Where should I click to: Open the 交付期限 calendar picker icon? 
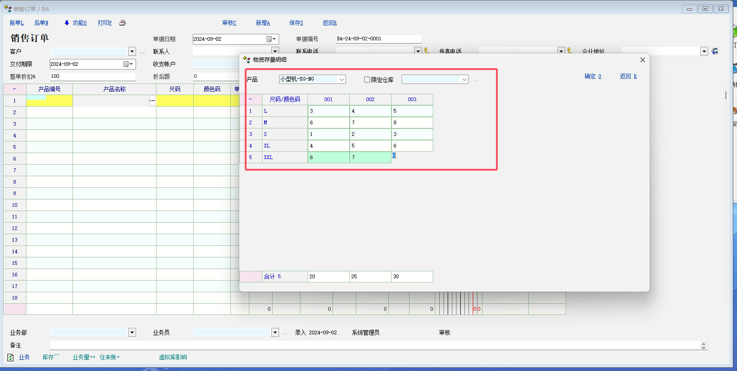[126, 64]
